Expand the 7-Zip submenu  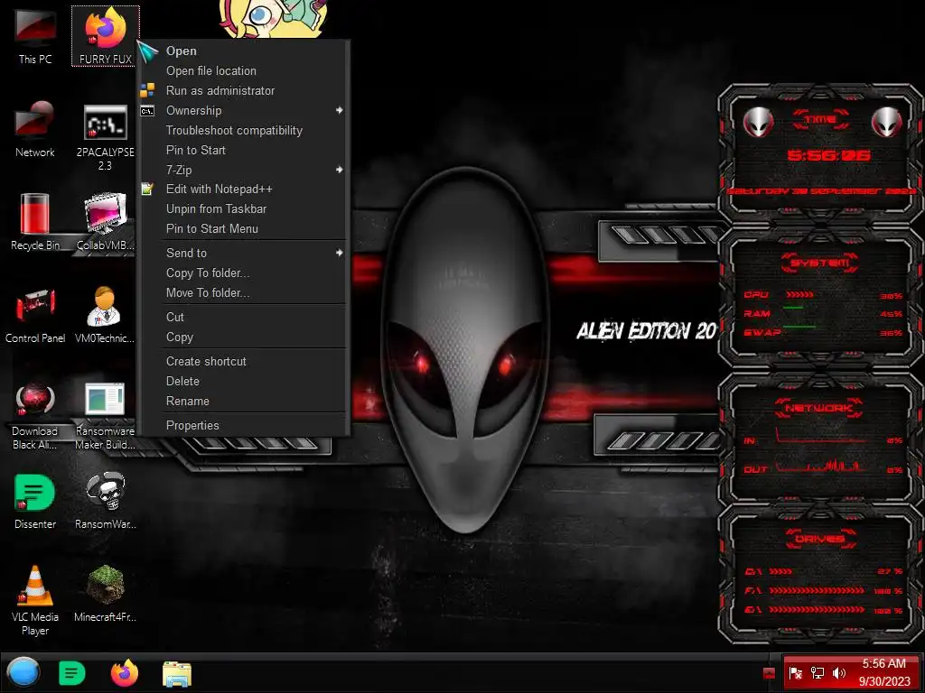pyautogui.click(x=244, y=170)
